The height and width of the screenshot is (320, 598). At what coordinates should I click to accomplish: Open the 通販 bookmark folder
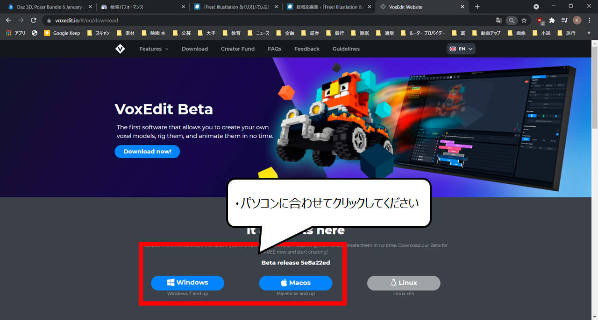385,33
